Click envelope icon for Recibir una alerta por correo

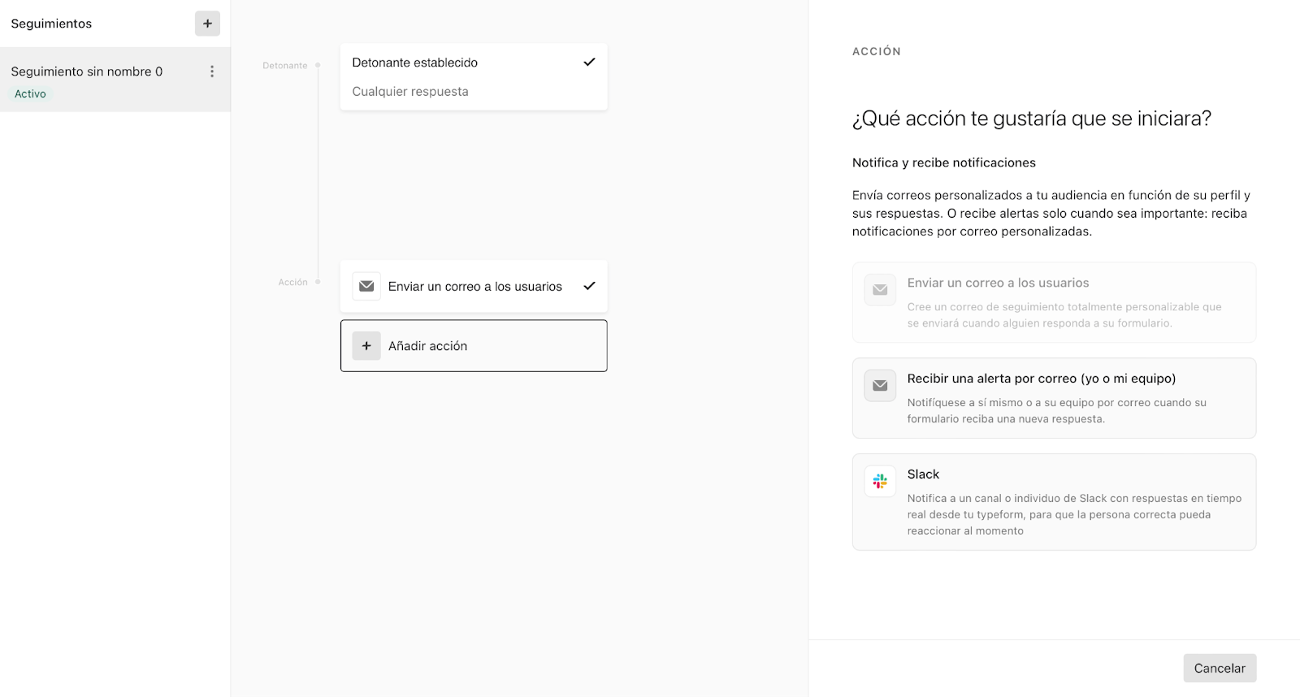click(880, 385)
